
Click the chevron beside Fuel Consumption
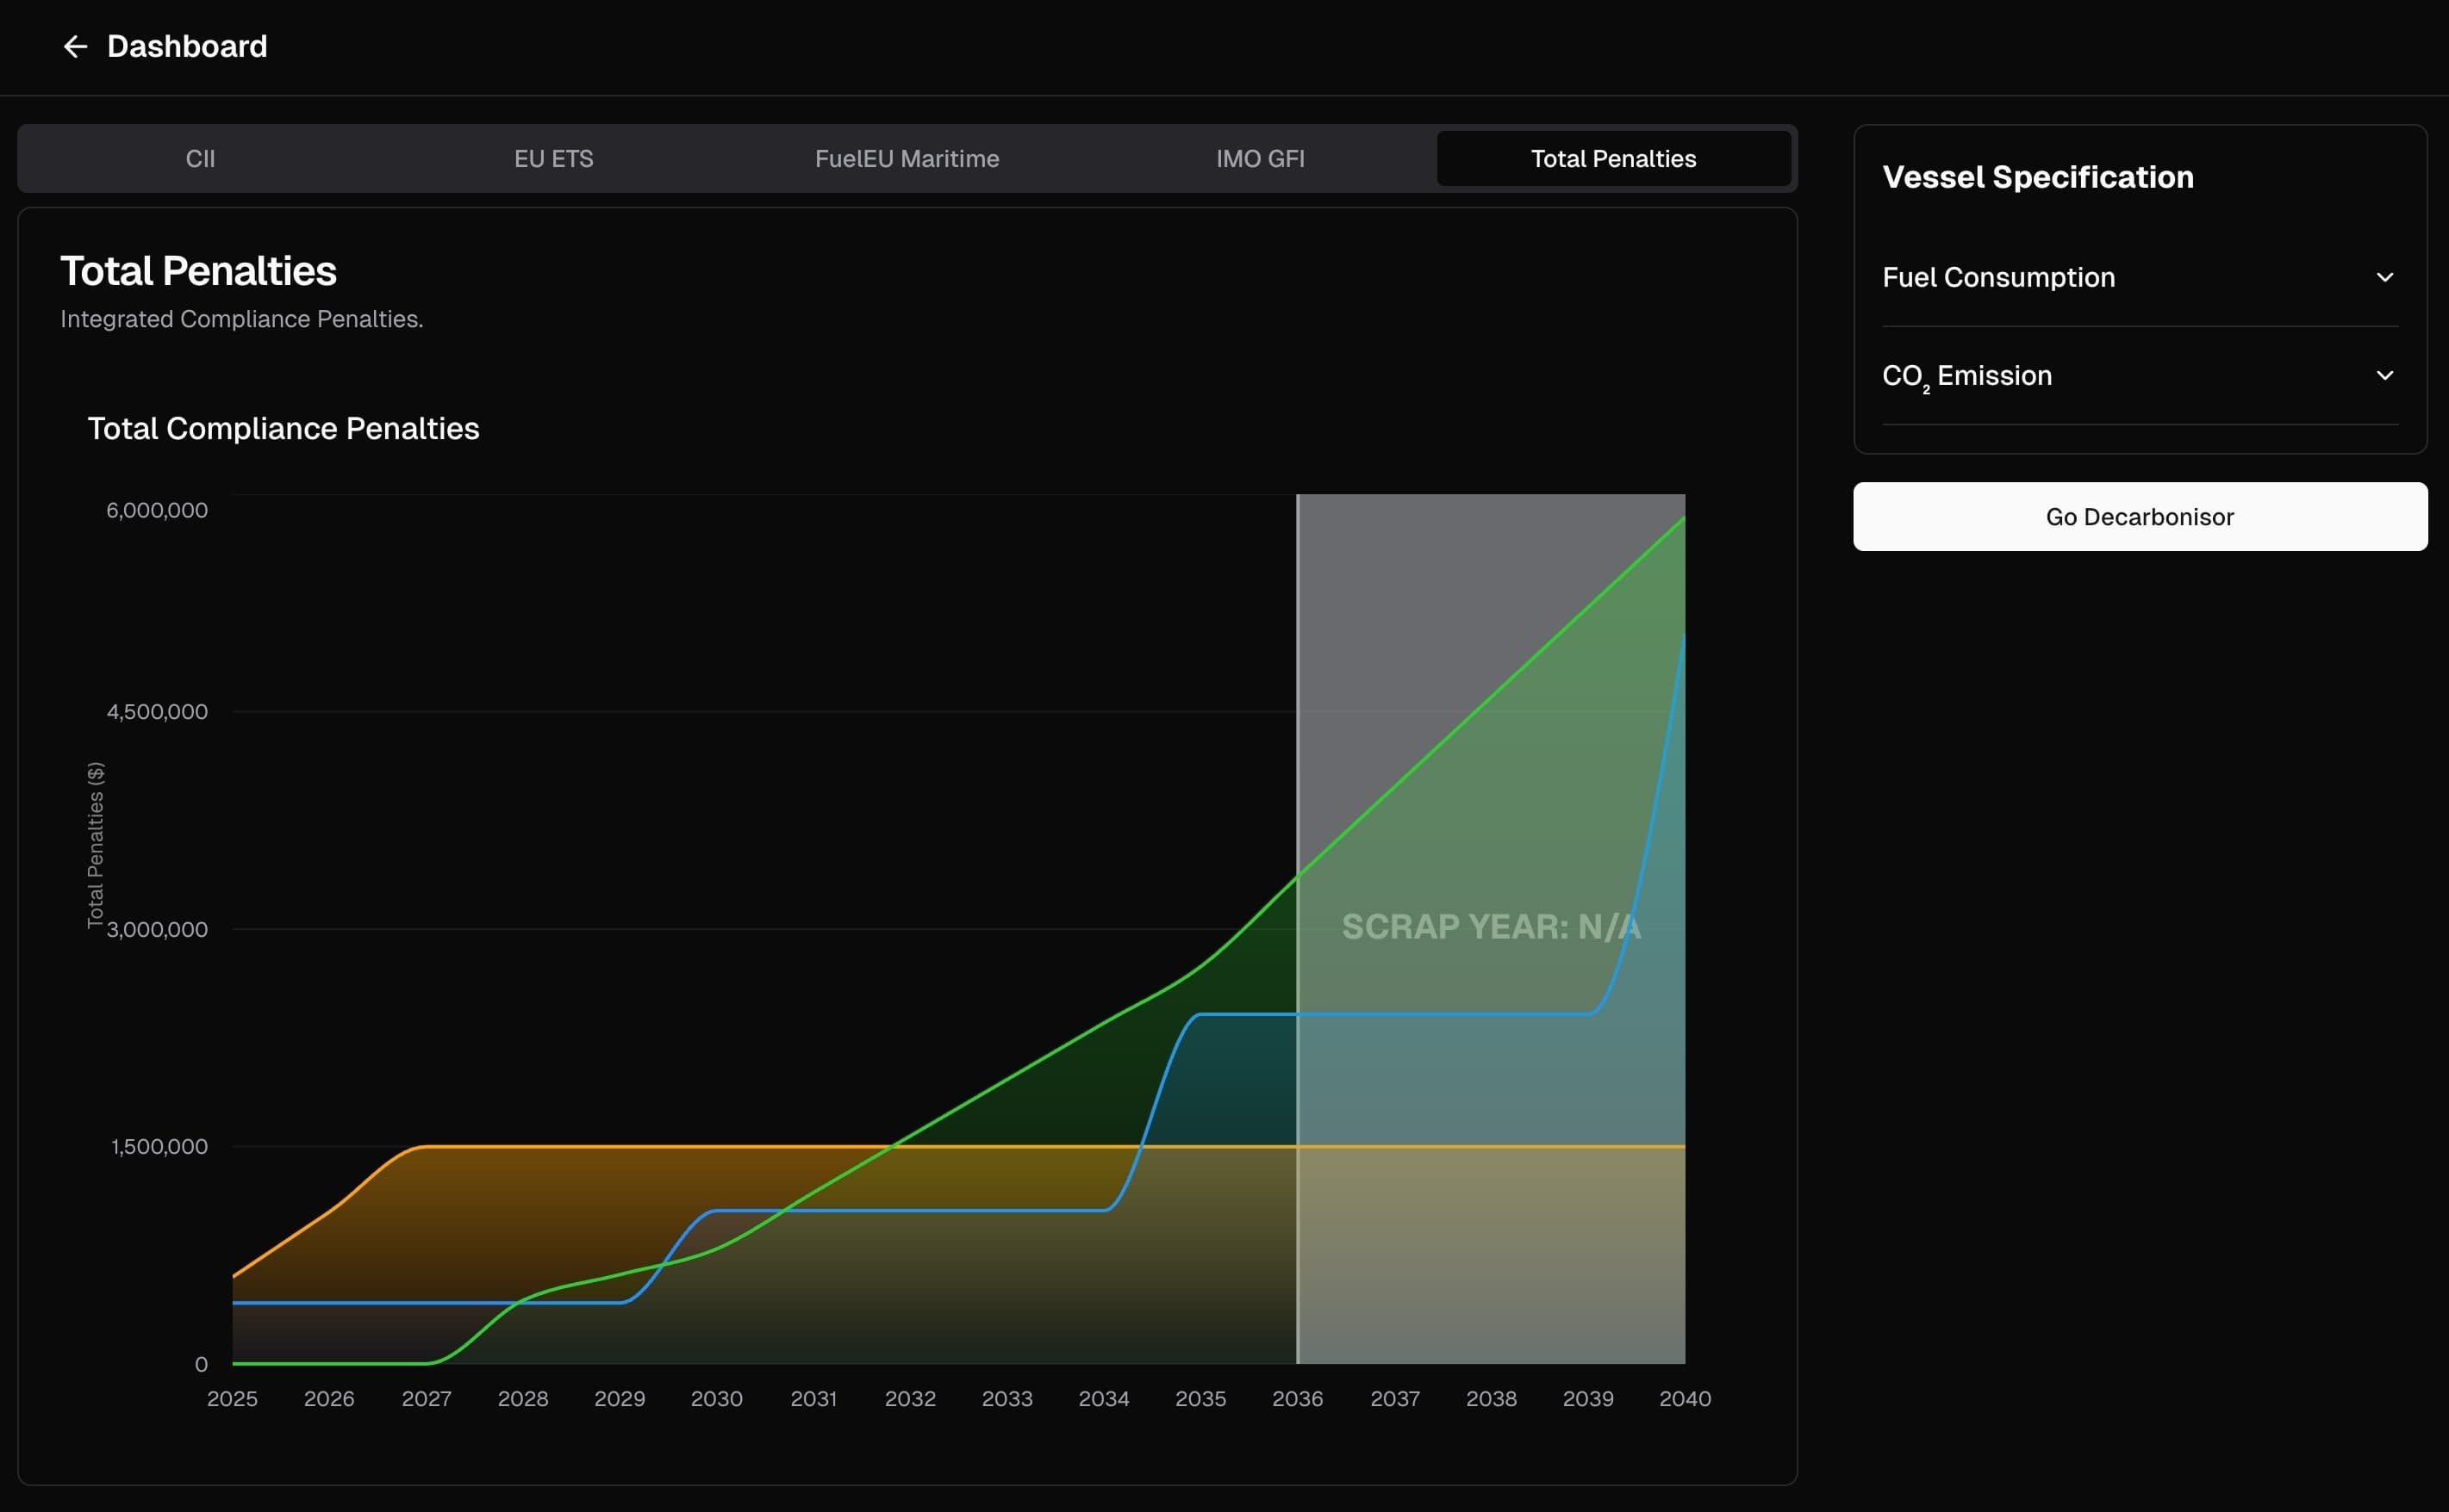(x=2385, y=277)
